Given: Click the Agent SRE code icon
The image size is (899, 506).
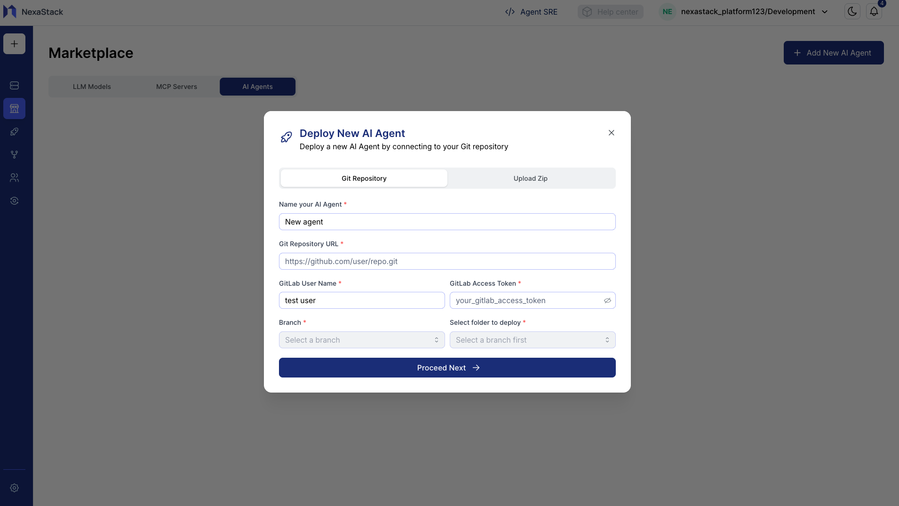Looking at the screenshot, I should (x=509, y=11).
